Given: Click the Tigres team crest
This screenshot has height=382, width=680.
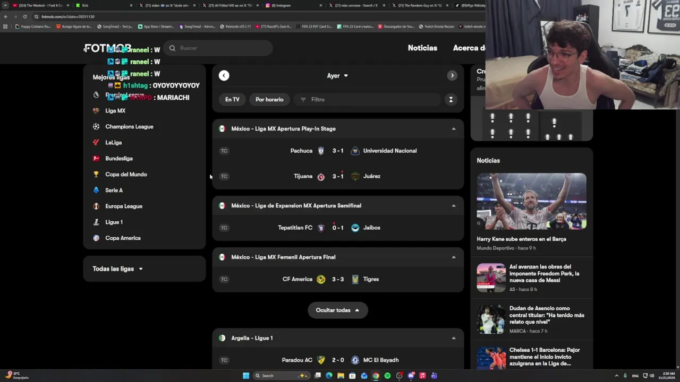Looking at the screenshot, I should coord(355,280).
